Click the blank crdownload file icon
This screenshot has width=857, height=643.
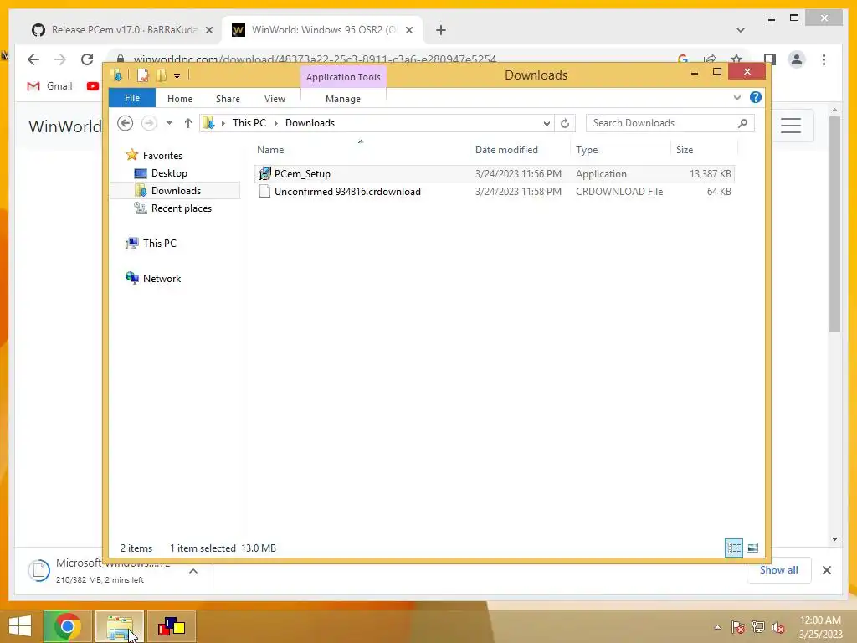pos(264,192)
